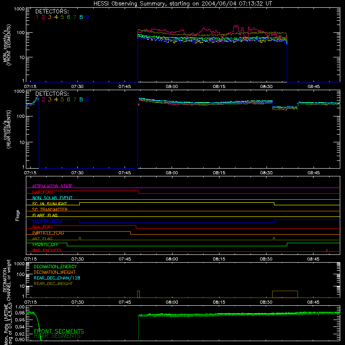Image resolution: width=345 pixels, height=345 pixels.
Task: Click the SC_IN_SUNLIGHT flag label
Action: coord(50,204)
